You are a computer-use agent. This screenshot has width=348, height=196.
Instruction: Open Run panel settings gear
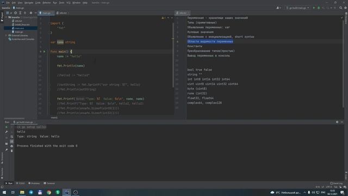point(337,122)
